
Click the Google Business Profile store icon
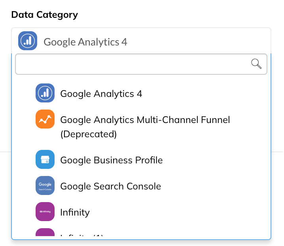pos(45,159)
